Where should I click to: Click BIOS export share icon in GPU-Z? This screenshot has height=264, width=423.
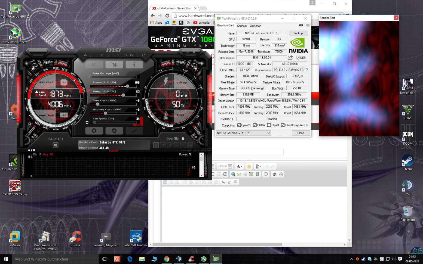point(290,58)
